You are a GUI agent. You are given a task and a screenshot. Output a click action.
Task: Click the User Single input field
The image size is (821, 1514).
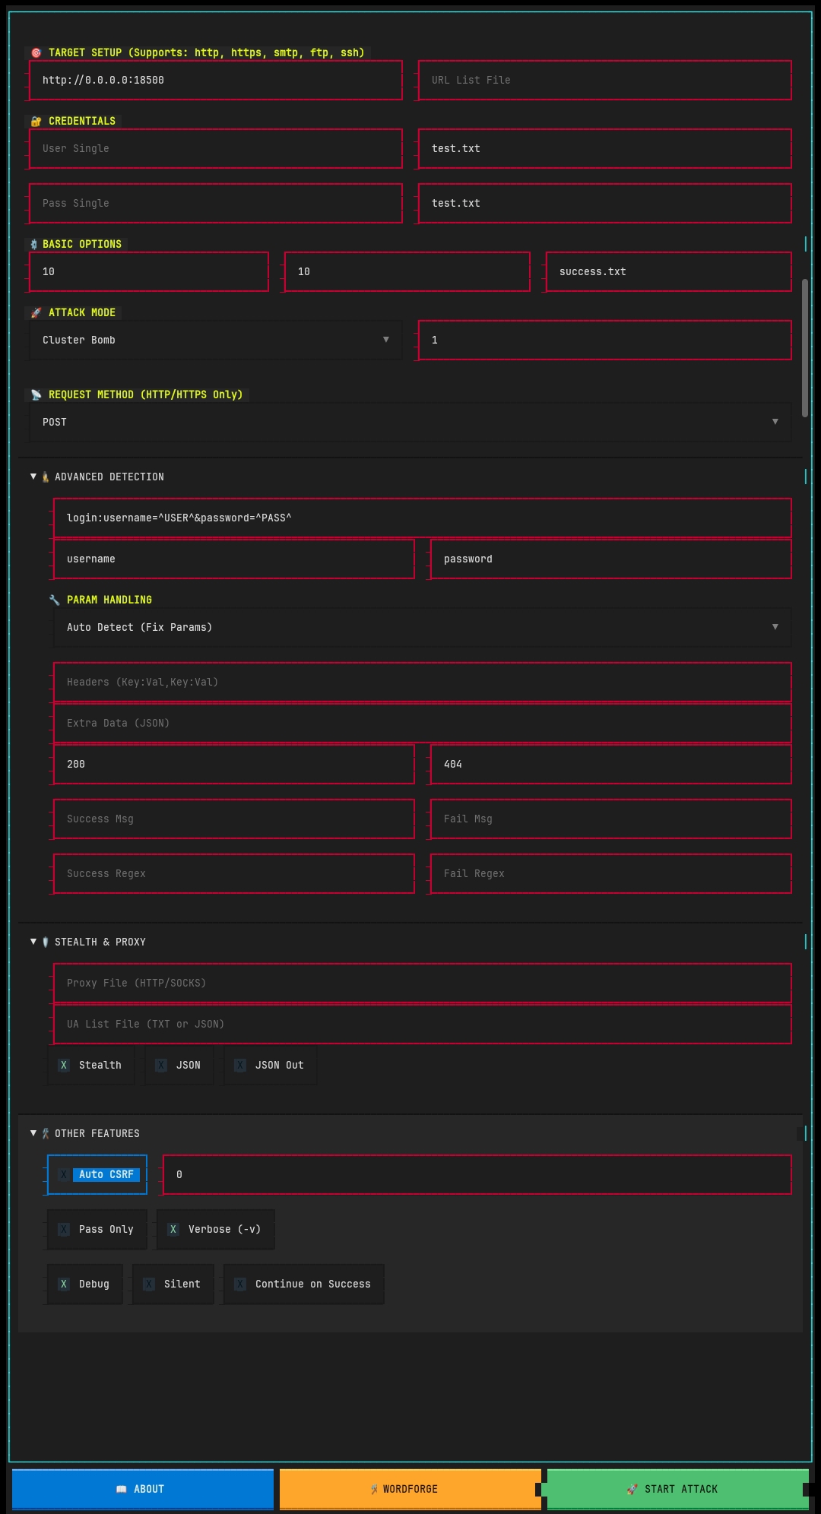click(216, 148)
